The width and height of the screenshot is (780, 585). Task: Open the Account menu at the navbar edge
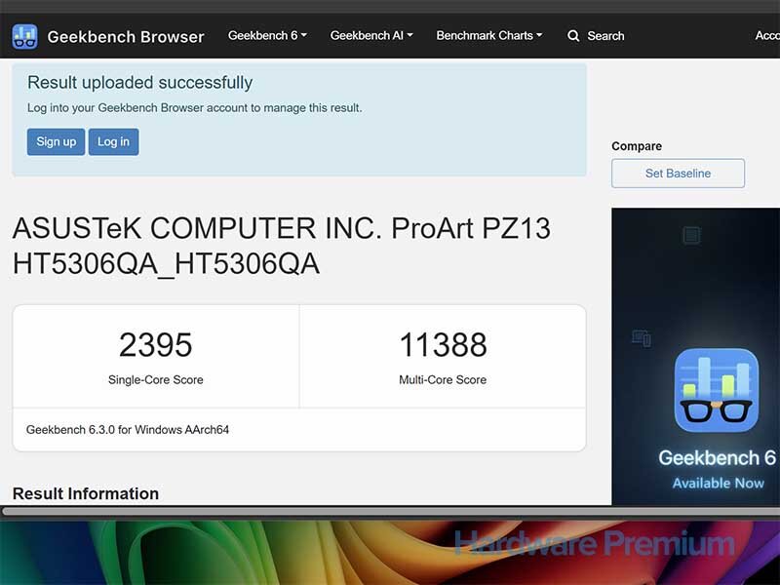pyautogui.click(x=767, y=35)
